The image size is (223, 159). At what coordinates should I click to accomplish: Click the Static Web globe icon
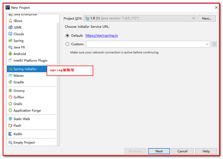tap(10, 119)
